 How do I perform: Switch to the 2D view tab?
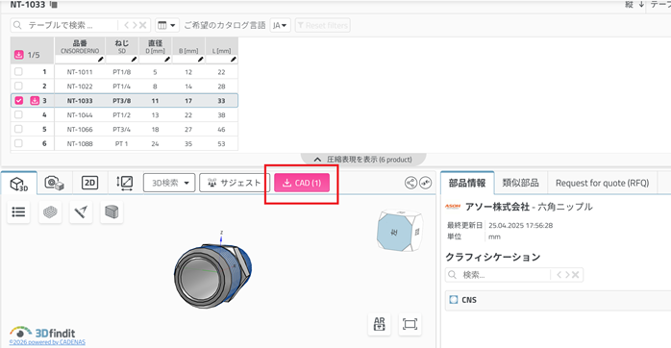click(89, 184)
